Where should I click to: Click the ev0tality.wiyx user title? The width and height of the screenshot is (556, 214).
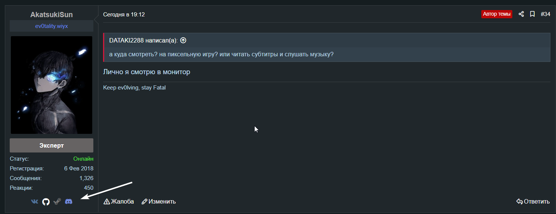tap(52, 26)
